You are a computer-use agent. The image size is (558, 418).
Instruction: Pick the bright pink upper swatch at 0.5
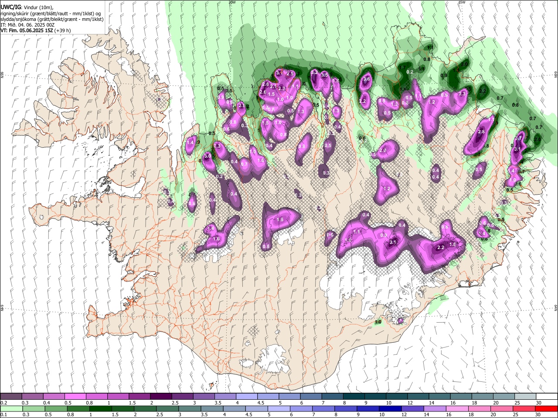75,396
